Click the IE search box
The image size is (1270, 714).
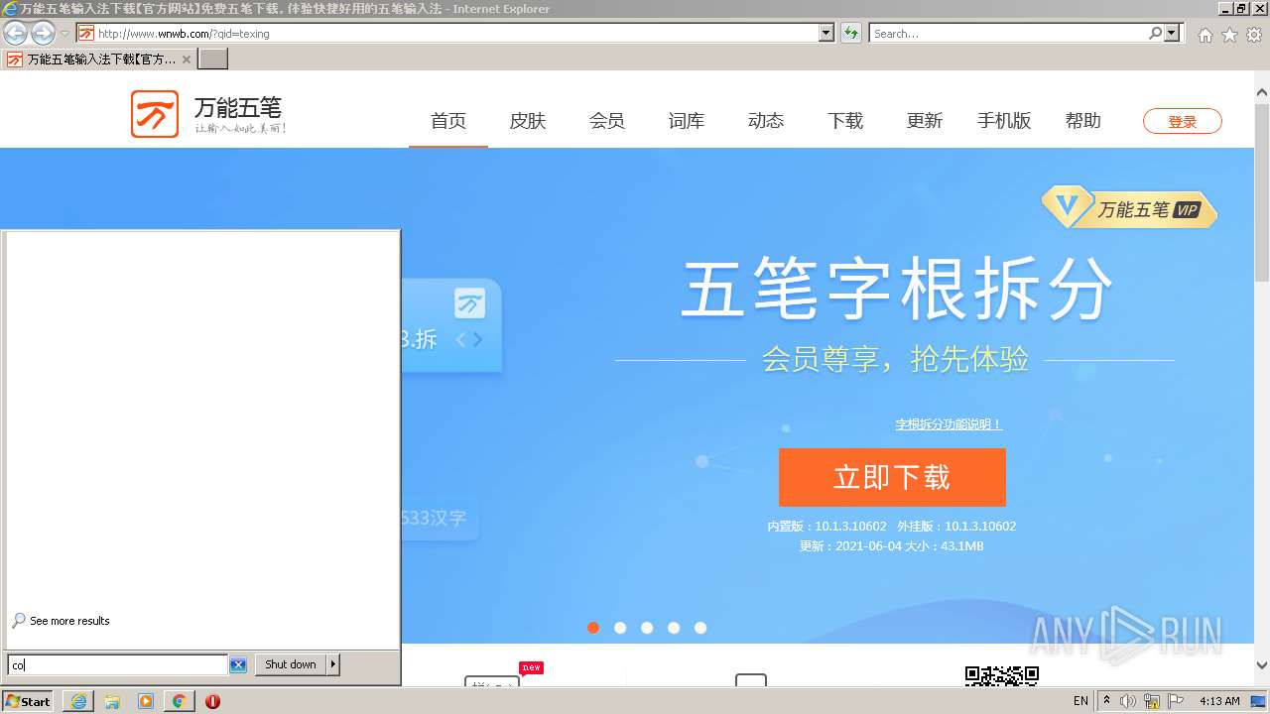(1008, 33)
